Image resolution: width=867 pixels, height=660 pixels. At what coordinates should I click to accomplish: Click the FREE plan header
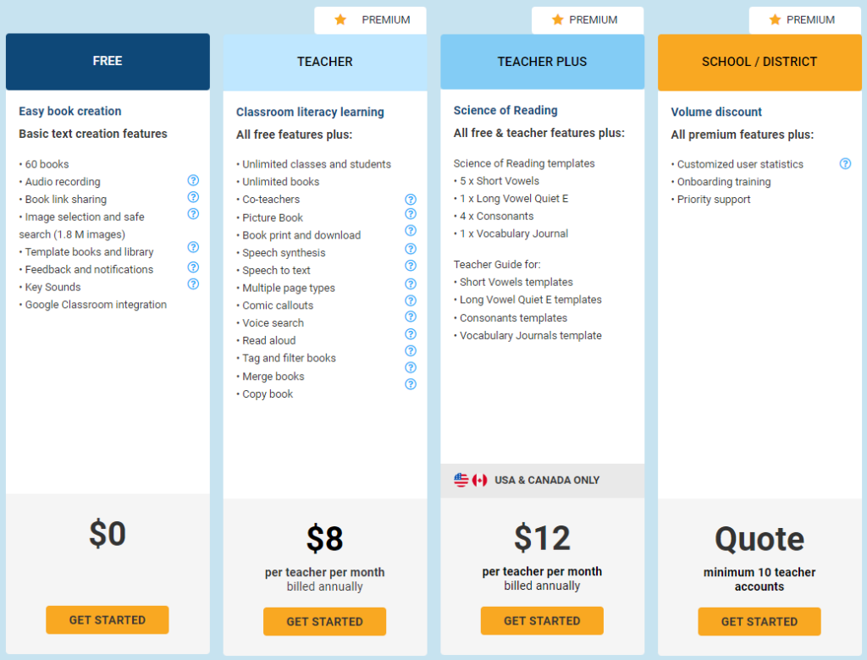tap(108, 62)
